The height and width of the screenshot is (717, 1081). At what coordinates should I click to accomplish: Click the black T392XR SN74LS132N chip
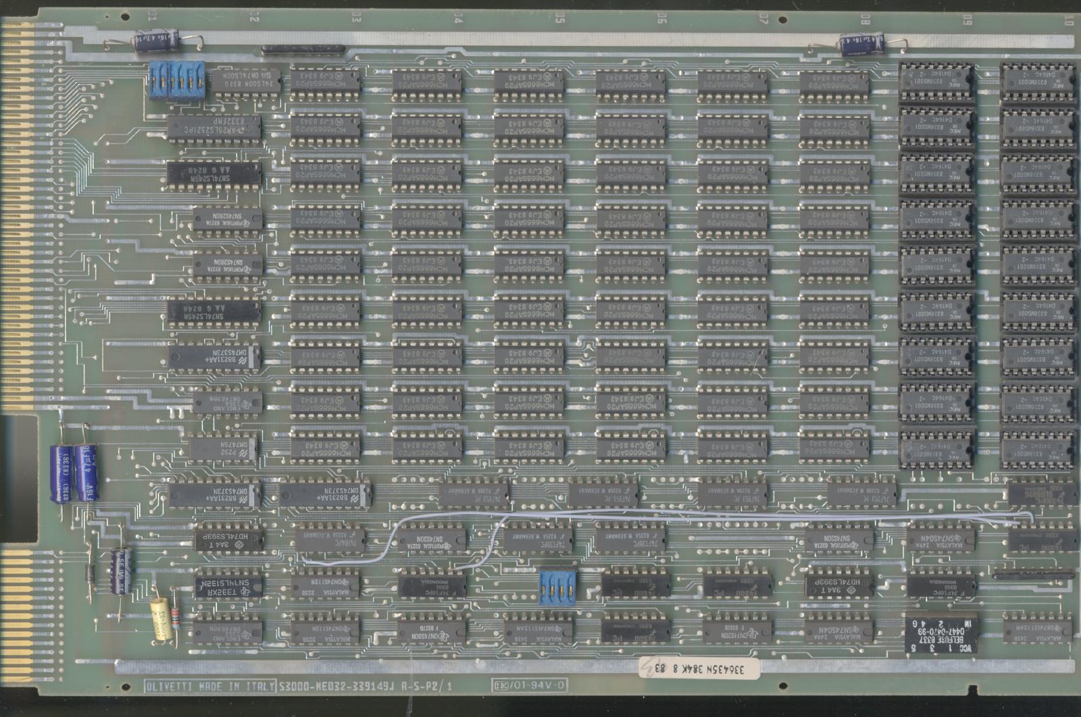tap(228, 586)
